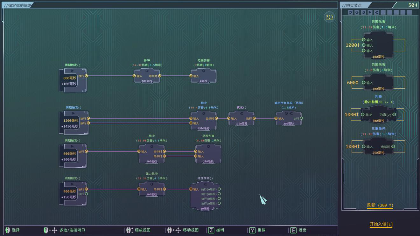Buy the 600 cost 范围伤害 node
The height and width of the screenshot is (236, 420).
pos(378,83)
